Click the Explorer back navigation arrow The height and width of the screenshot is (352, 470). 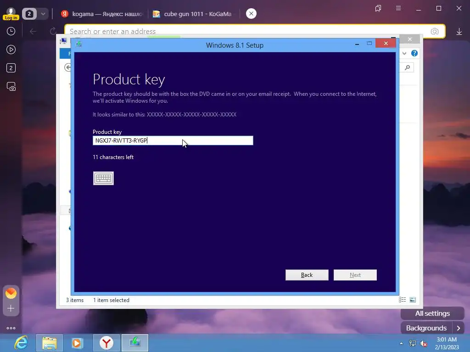click(x=68, y=68)
